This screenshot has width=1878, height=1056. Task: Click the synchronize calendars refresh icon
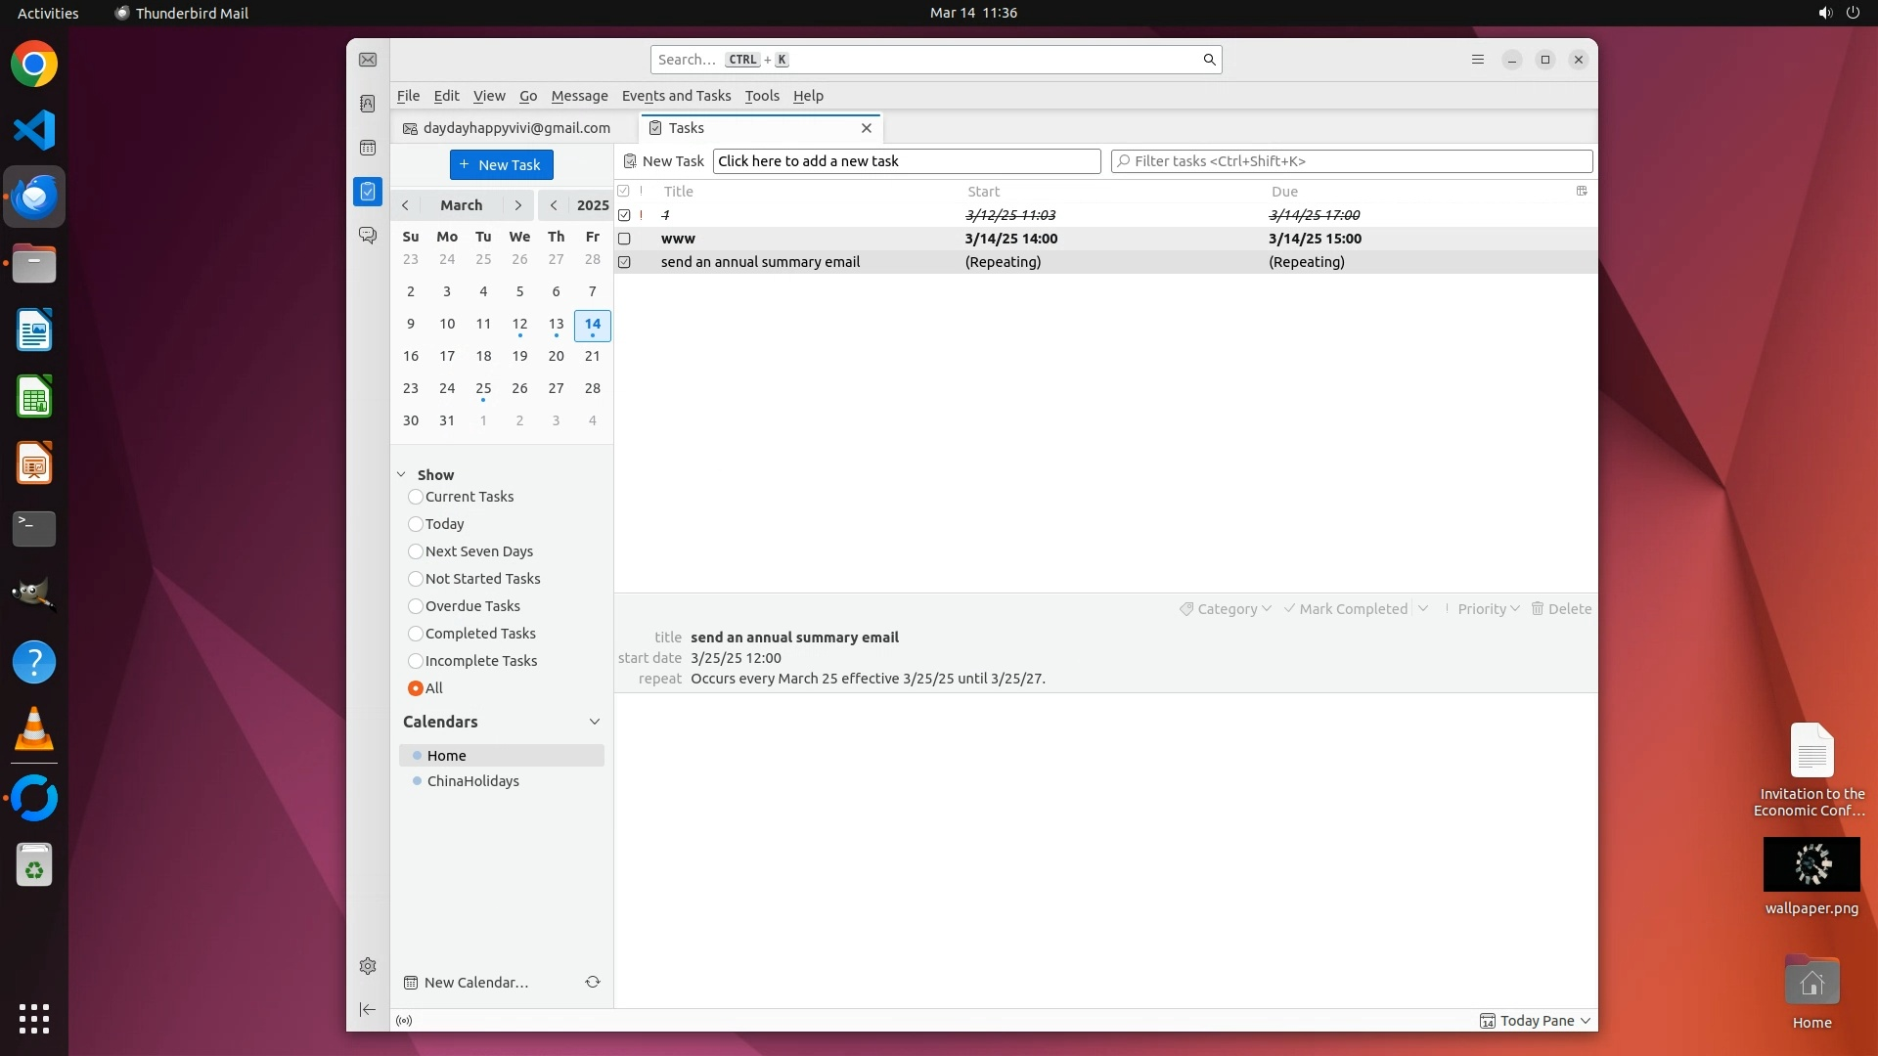pos(593,982)
